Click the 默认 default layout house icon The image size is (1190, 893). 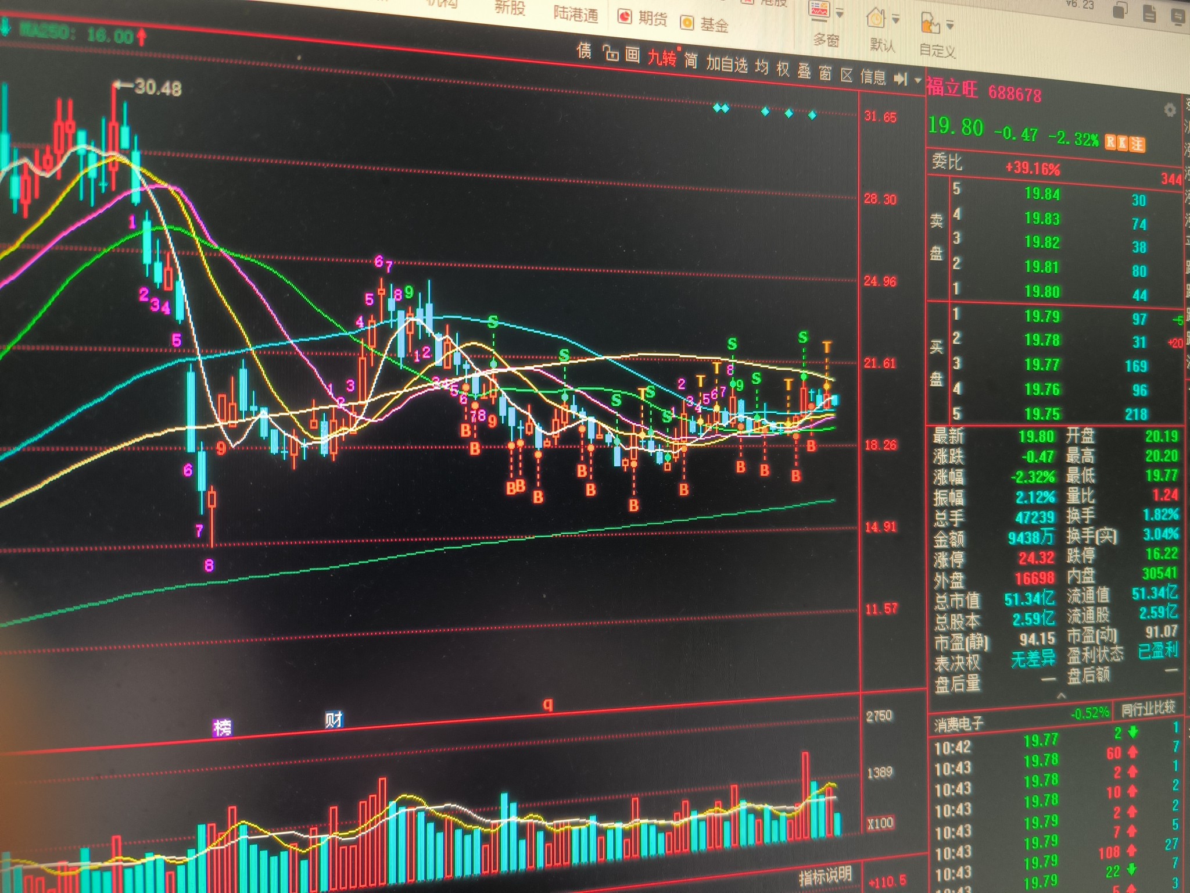[876, 17]
